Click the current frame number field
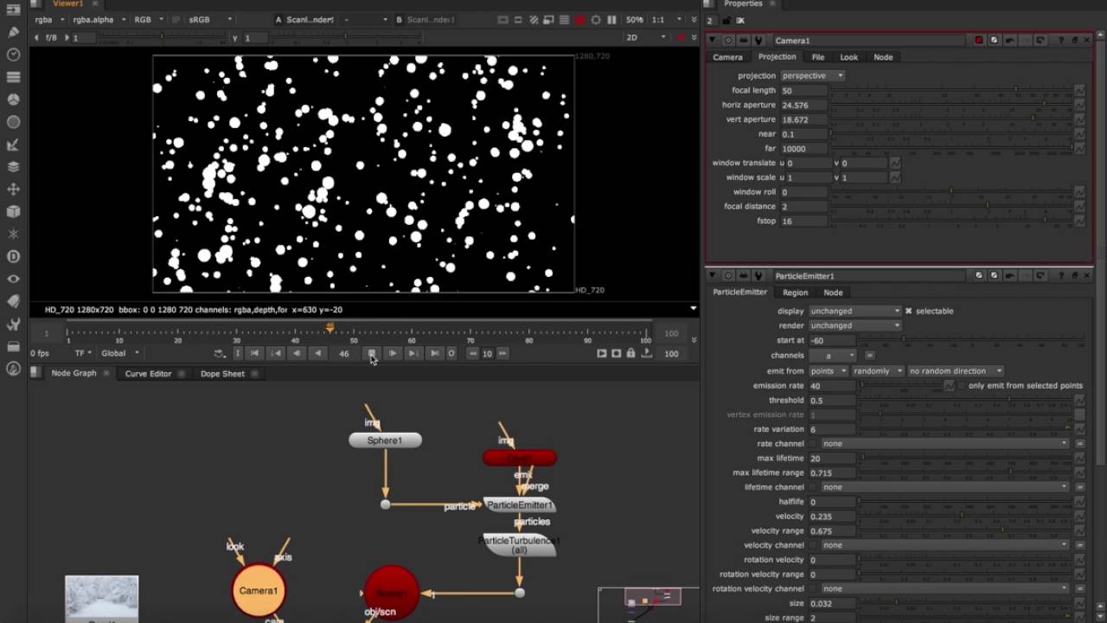 pos(344,353)
